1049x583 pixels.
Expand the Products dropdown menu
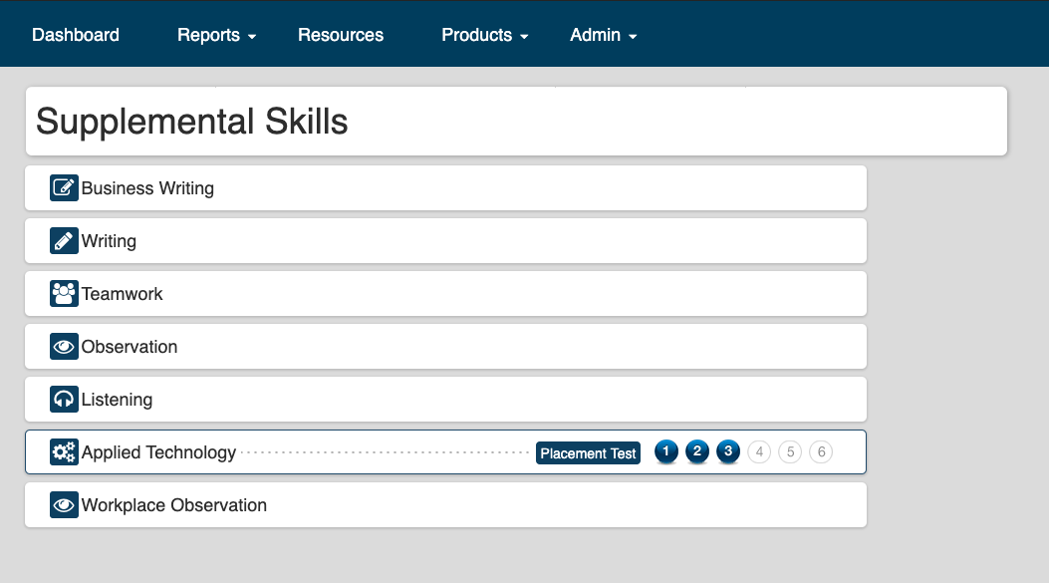(484, 35)
